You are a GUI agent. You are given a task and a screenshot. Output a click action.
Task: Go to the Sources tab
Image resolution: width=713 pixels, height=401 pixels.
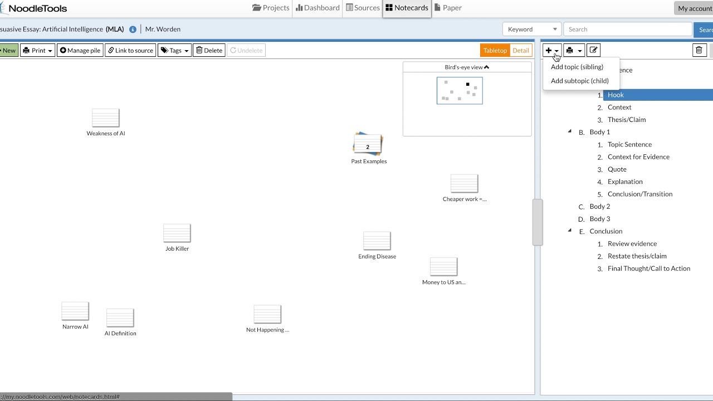pyautogui.click(x=363, y=8)
